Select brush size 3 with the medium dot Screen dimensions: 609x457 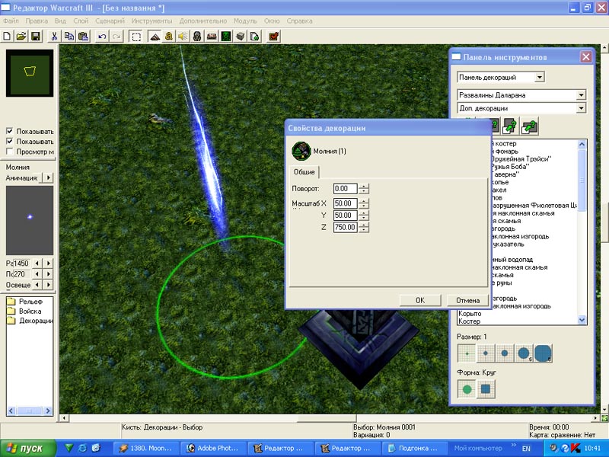[x=505, y=353]
